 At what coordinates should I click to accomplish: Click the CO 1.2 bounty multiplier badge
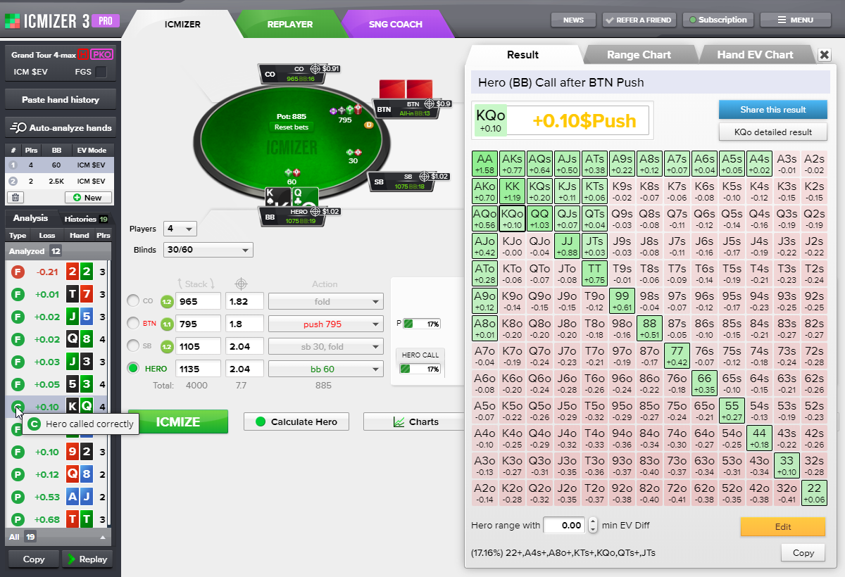click(x=167, y=301)
